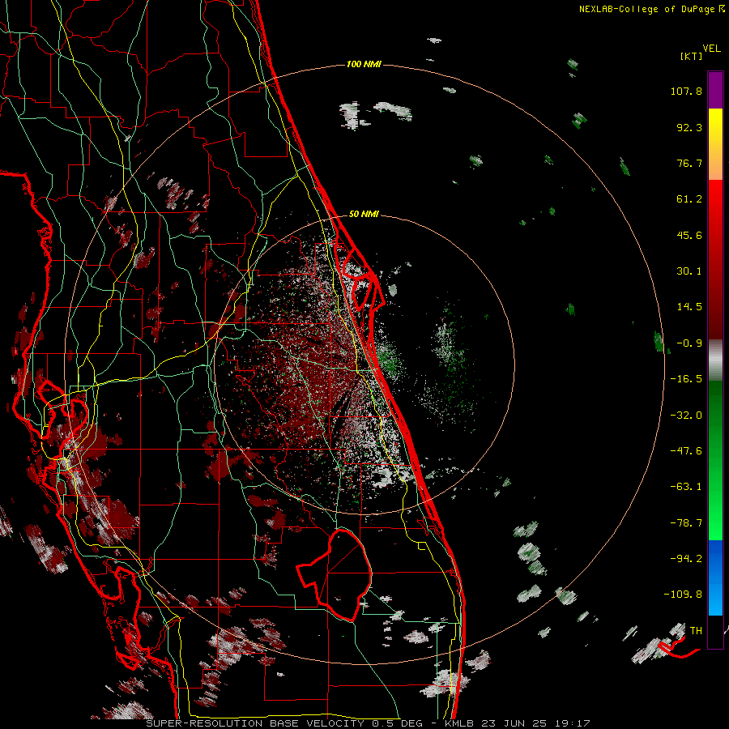729x729 pixels.
Task: Click the [KT] units label
Action: [691, 56]
